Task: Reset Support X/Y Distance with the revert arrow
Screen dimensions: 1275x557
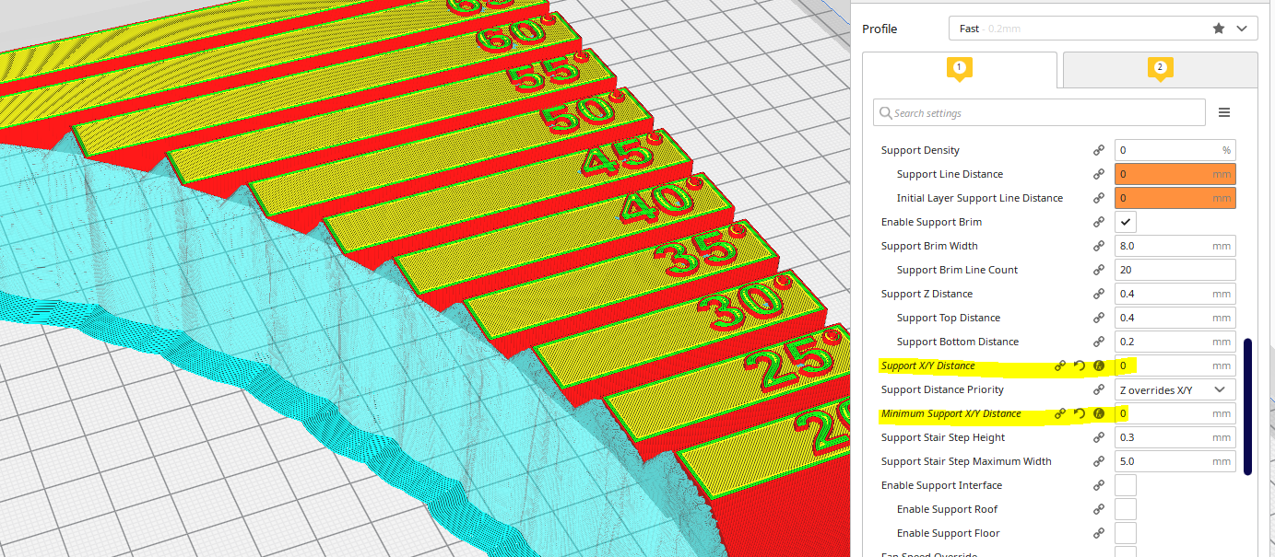Action: [1080, 366]
